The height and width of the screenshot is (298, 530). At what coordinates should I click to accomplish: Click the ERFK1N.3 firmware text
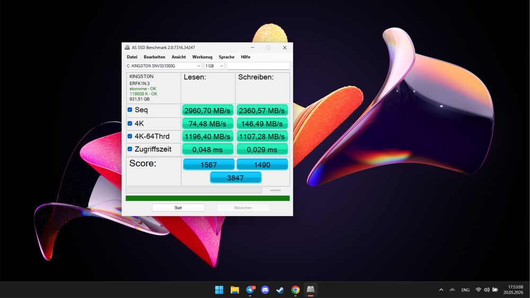point(139,83)
